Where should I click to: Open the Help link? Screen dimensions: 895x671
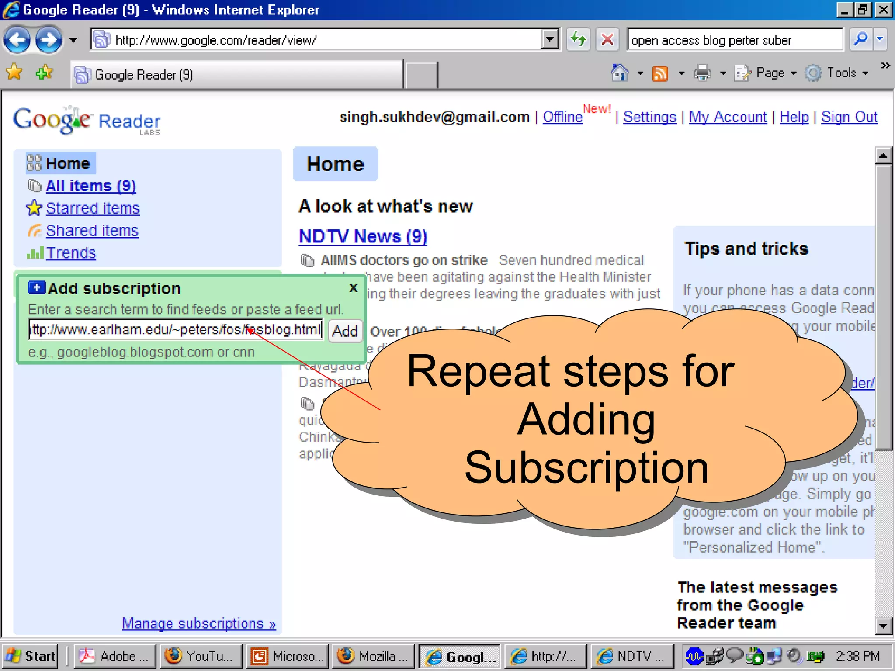(x=794, y=117)
